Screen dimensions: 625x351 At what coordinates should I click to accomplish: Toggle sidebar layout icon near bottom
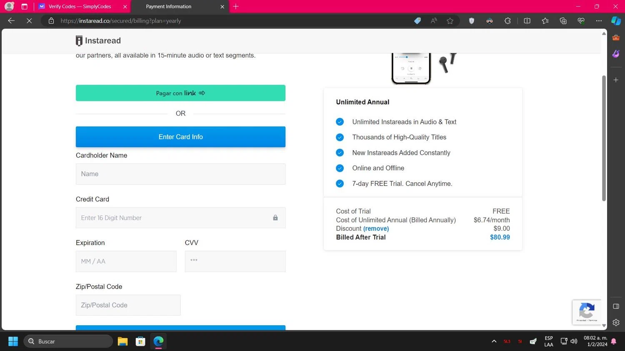(616, 307)
